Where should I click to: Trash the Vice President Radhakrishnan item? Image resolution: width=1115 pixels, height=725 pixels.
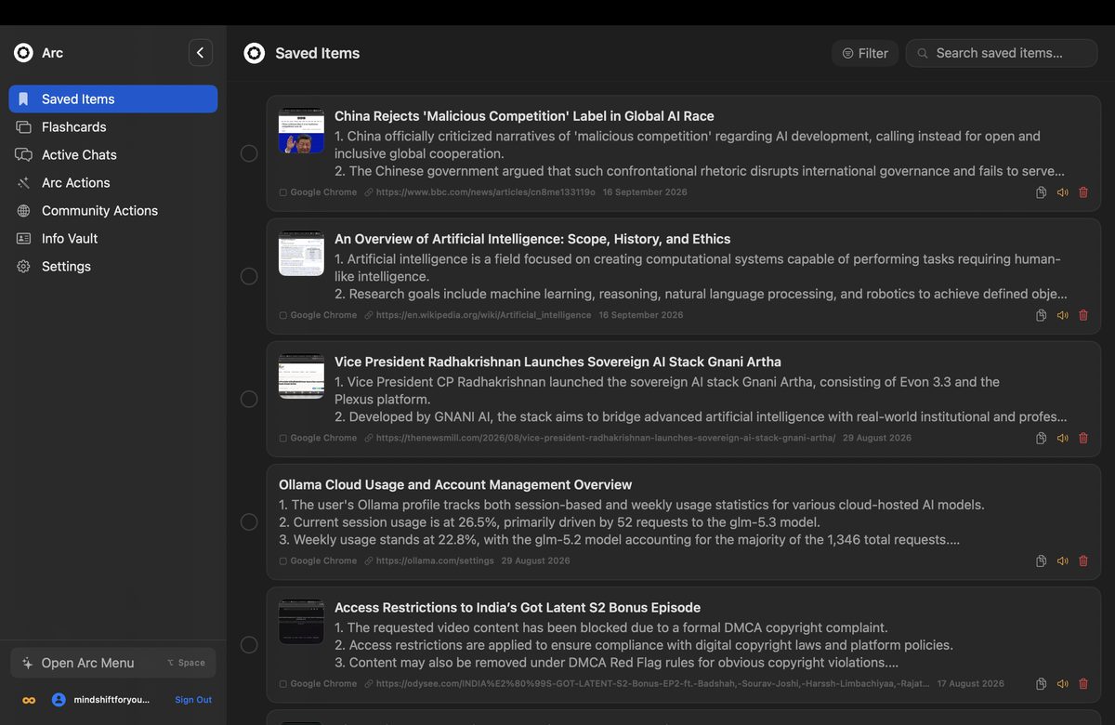tap(1083, 438)
